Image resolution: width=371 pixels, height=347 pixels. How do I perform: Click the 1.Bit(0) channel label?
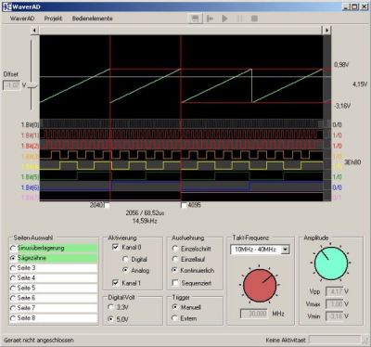coord(30,125)
